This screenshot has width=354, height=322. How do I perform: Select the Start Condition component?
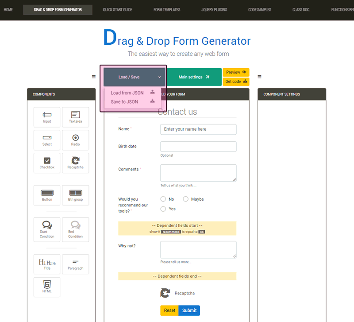click(47, 229)
